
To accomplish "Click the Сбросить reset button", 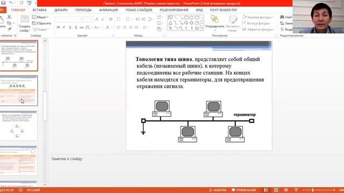I will pos(41,23).
